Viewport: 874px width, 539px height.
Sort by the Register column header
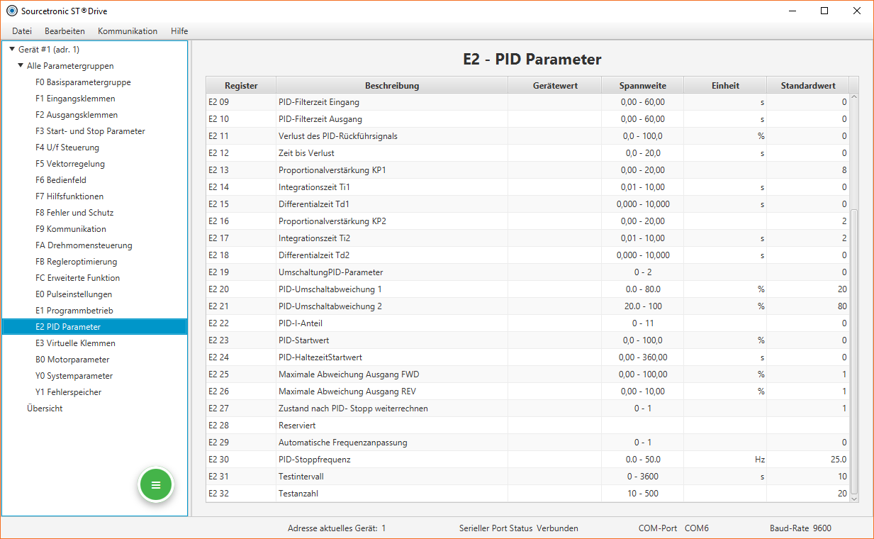pos(241,86)
